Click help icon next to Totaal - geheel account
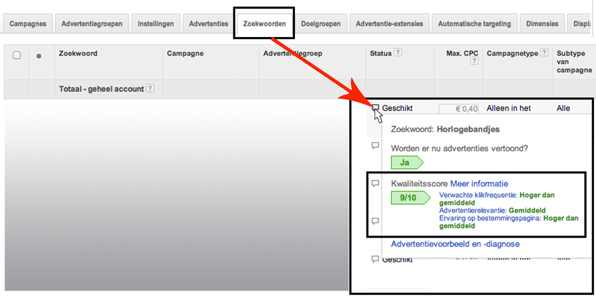 [x=150, y=89]
